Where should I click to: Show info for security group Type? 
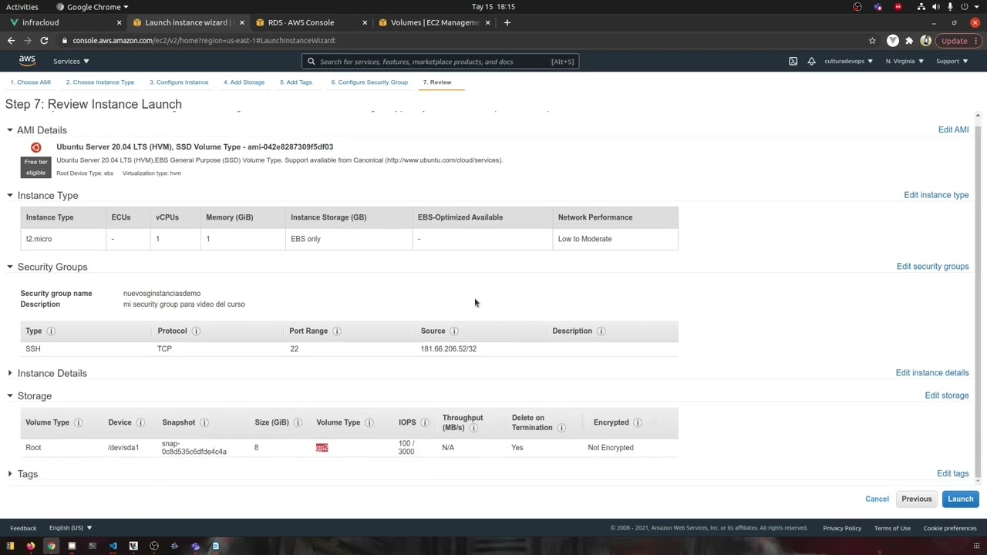click(x=51, y=331)
